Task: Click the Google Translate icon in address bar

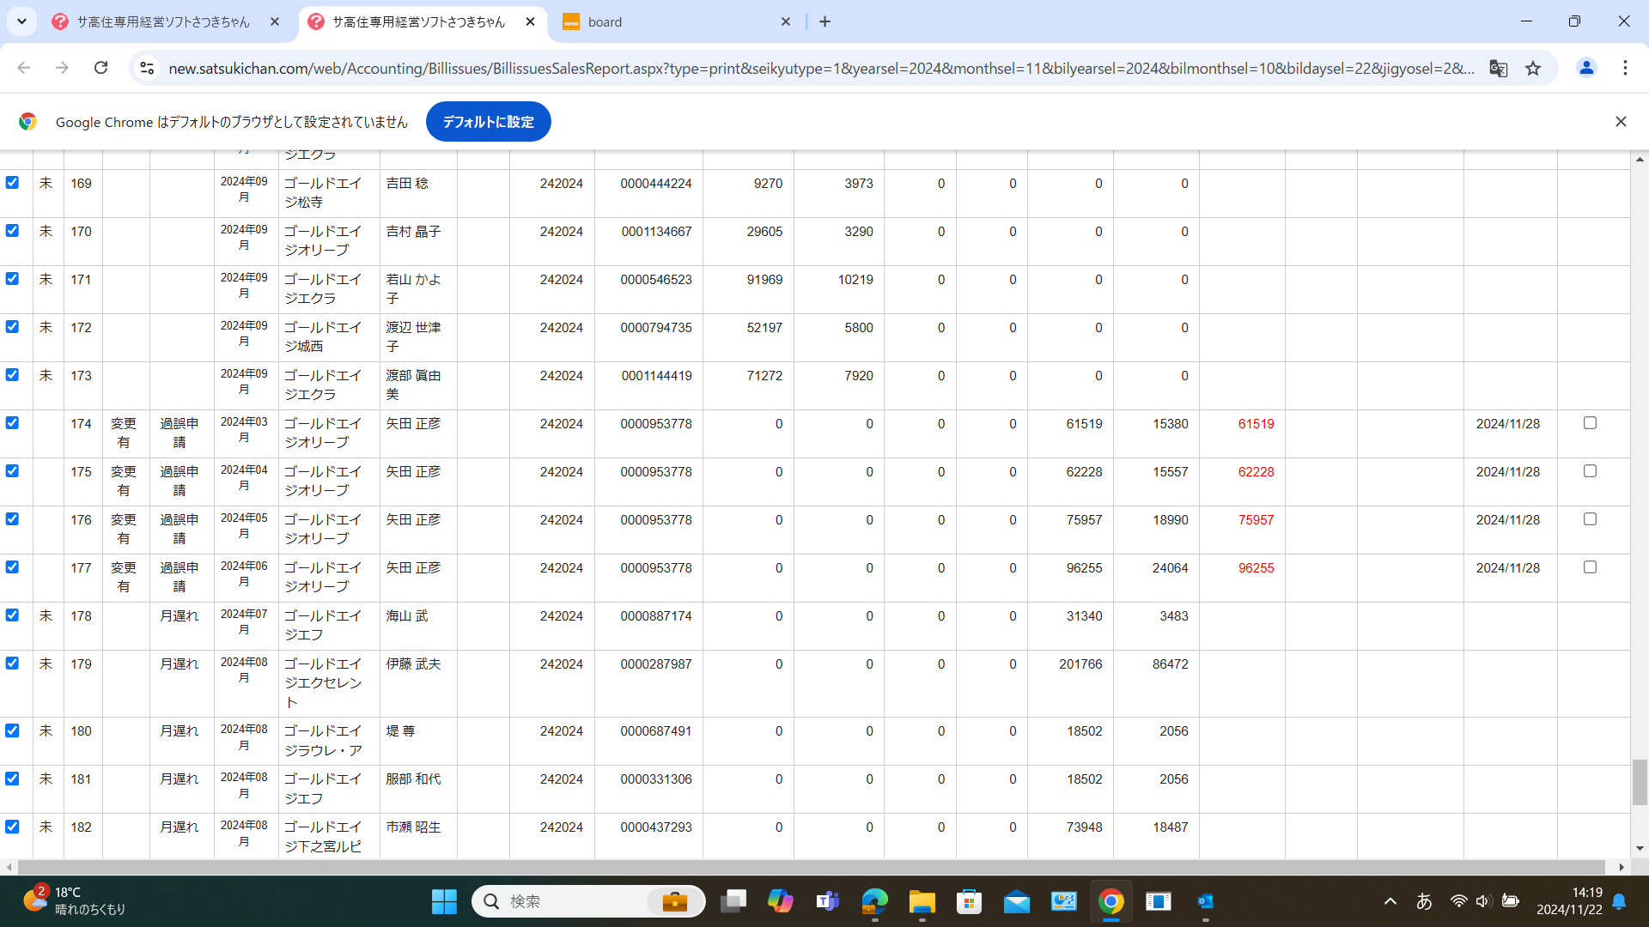Action: (1498, 68)
